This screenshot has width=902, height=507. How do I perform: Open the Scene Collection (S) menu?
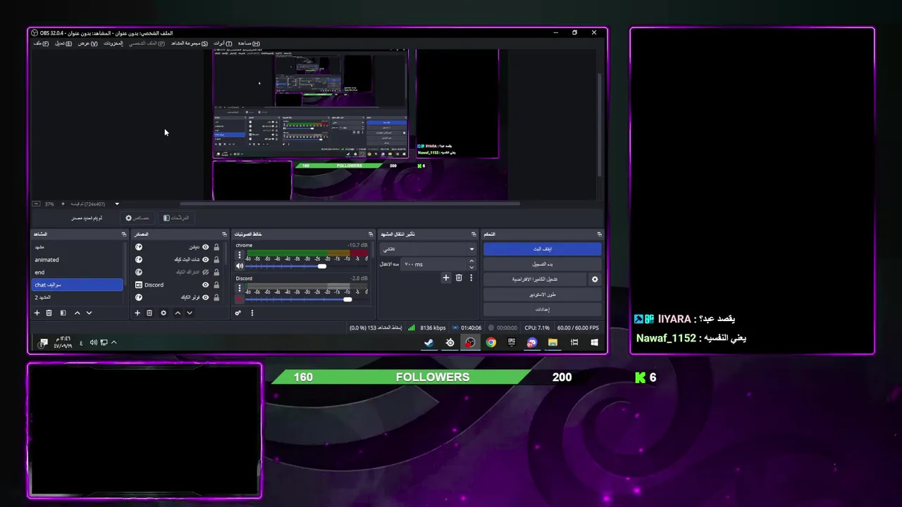coord(189,44)
